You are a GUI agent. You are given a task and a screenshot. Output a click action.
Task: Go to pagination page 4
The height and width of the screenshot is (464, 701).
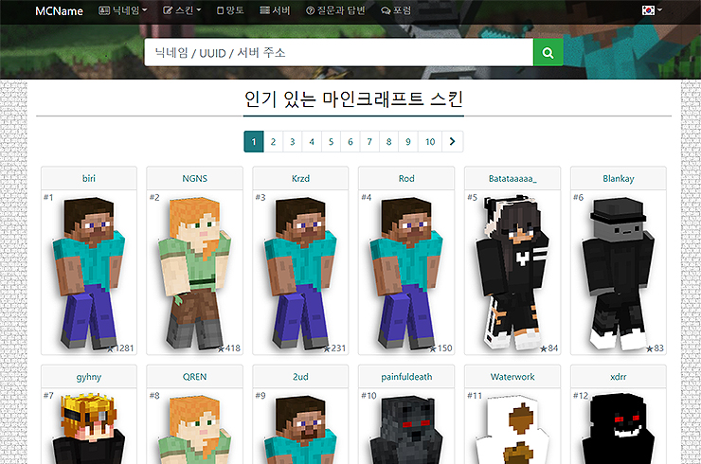(x=312, y=142)
